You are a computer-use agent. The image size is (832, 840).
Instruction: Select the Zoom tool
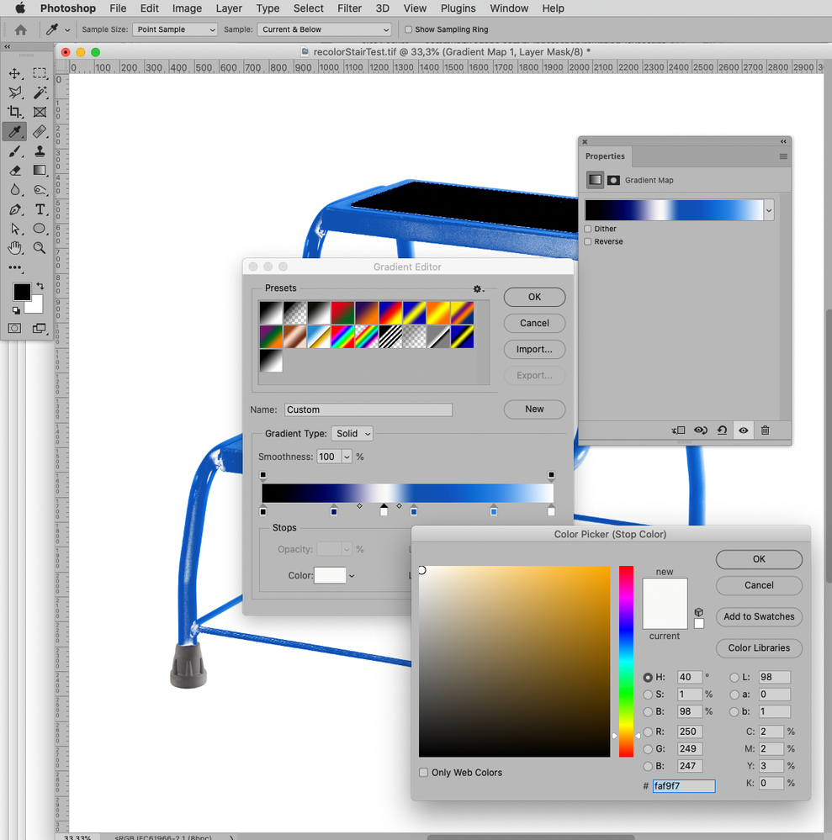pyautogui.click(x=40, y=248)
